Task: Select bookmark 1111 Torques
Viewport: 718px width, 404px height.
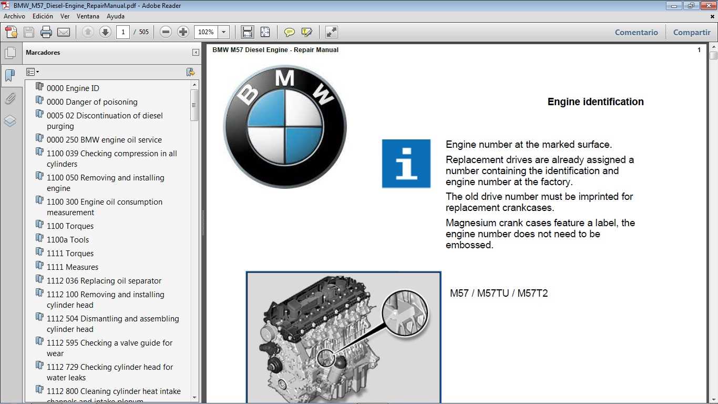Action: 70,254
